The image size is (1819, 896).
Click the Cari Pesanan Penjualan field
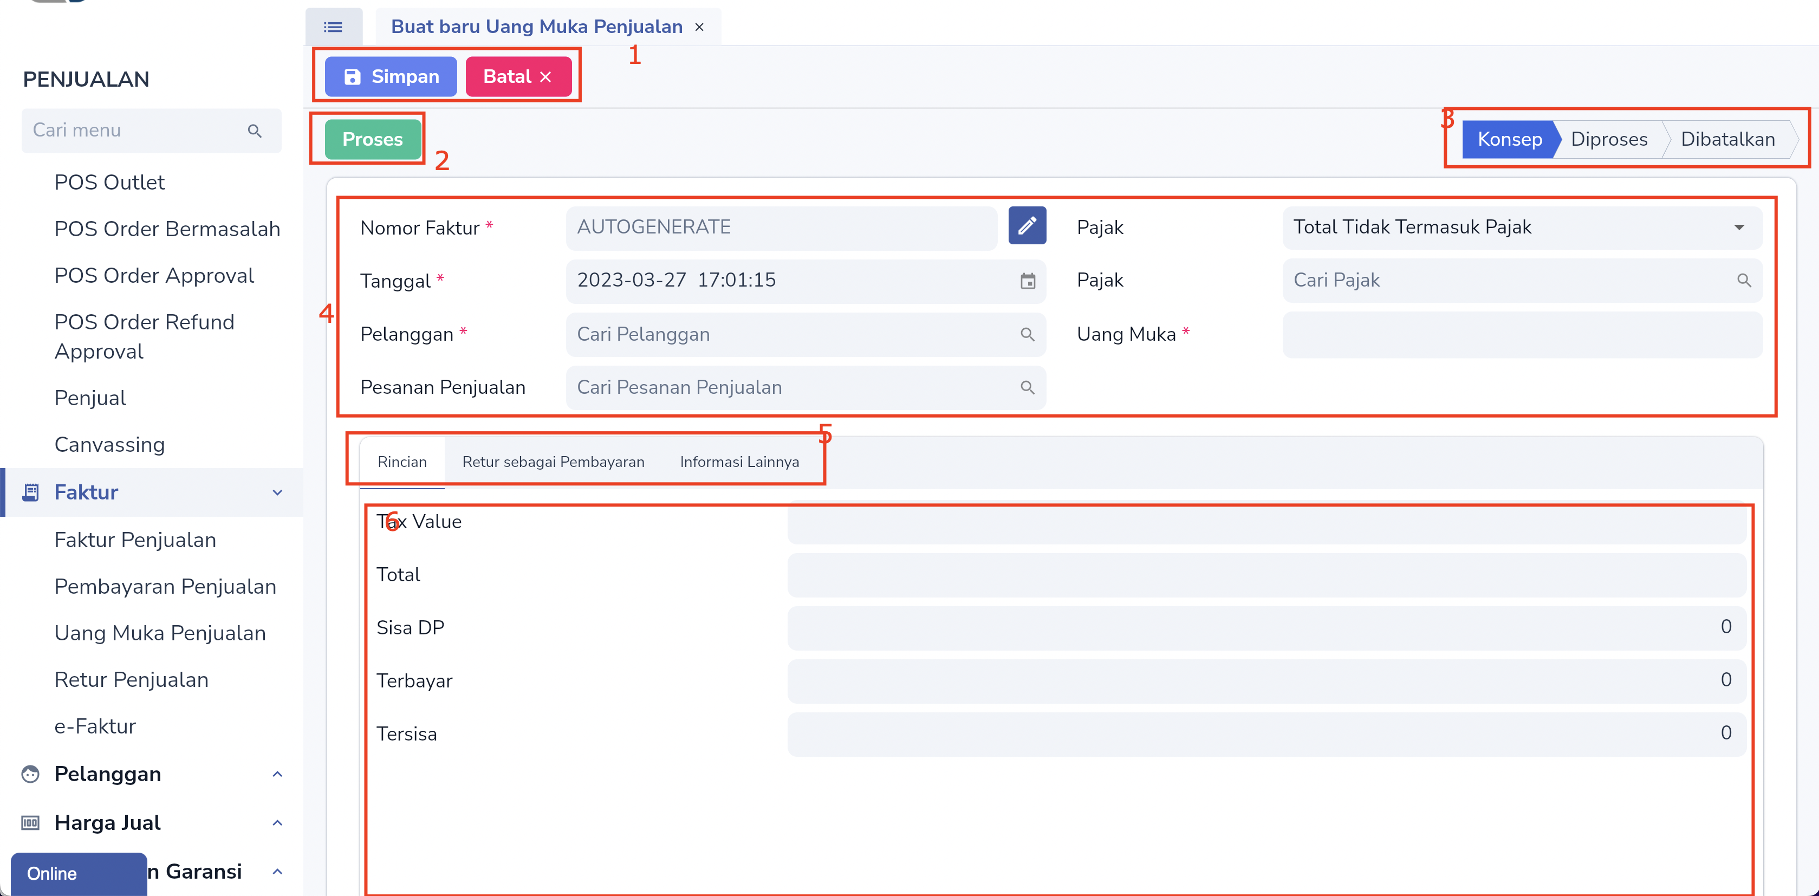pyautogui.click(x=805, y=388)
